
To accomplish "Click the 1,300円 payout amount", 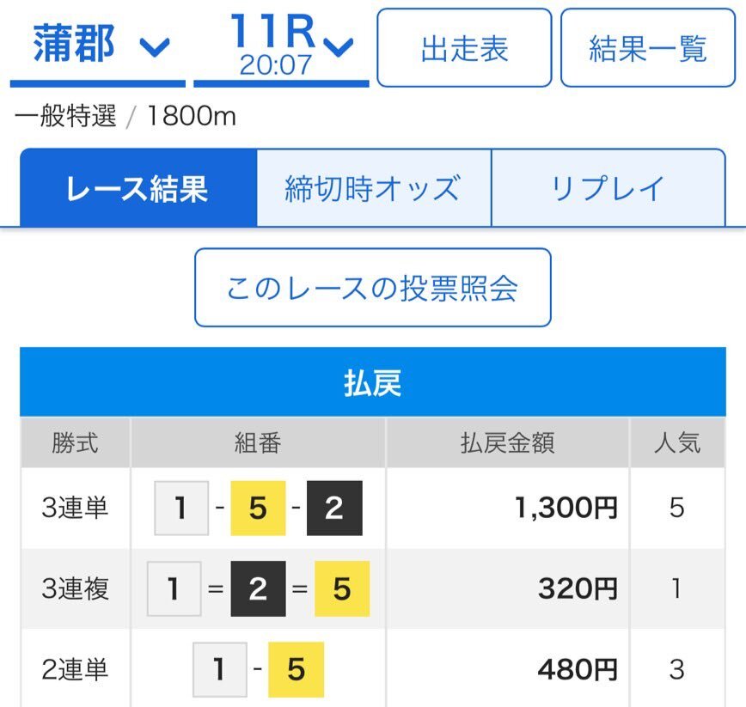I will [567, 509].
